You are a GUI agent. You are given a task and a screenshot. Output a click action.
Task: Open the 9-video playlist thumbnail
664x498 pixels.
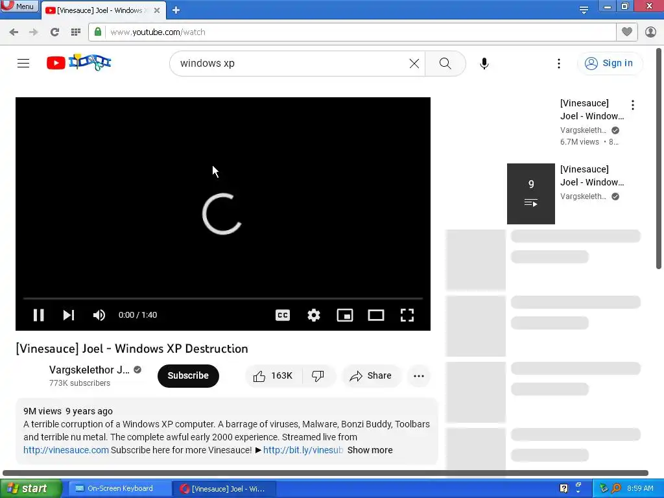click(x=530, y=193)
